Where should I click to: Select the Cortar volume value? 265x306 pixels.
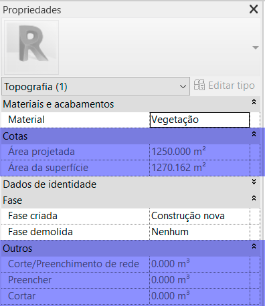pos(199,296)
